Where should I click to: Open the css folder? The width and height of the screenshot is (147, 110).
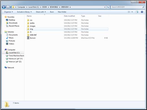click(31, 20)
